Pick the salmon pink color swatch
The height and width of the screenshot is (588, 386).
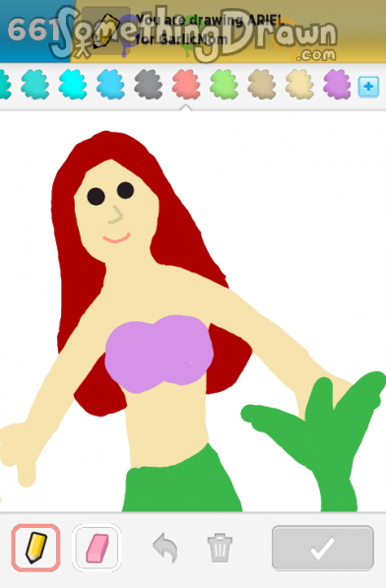pos(186,85)
